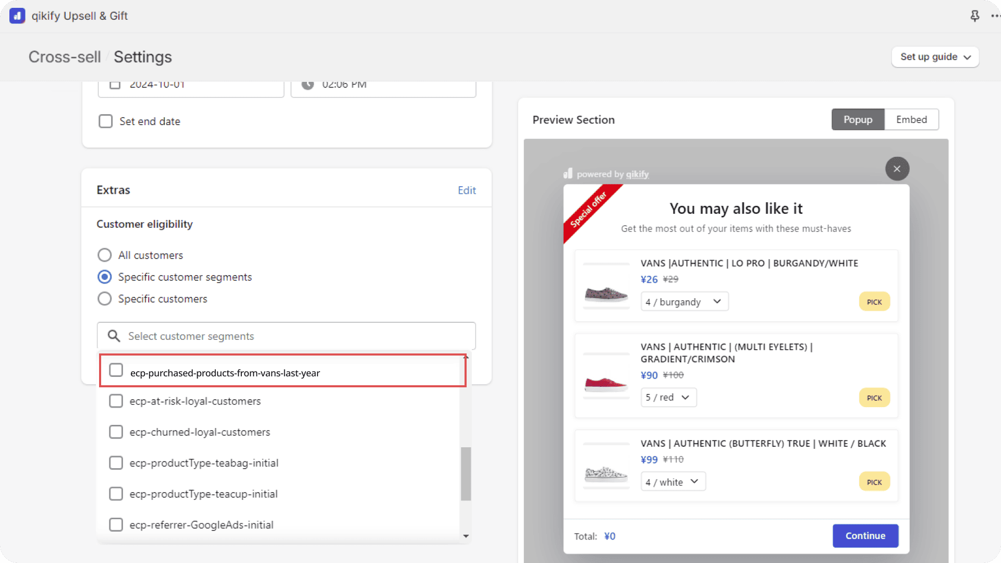
Task: Click the GRADIENT/CRIMSON product title
Action: coord(727,353)
